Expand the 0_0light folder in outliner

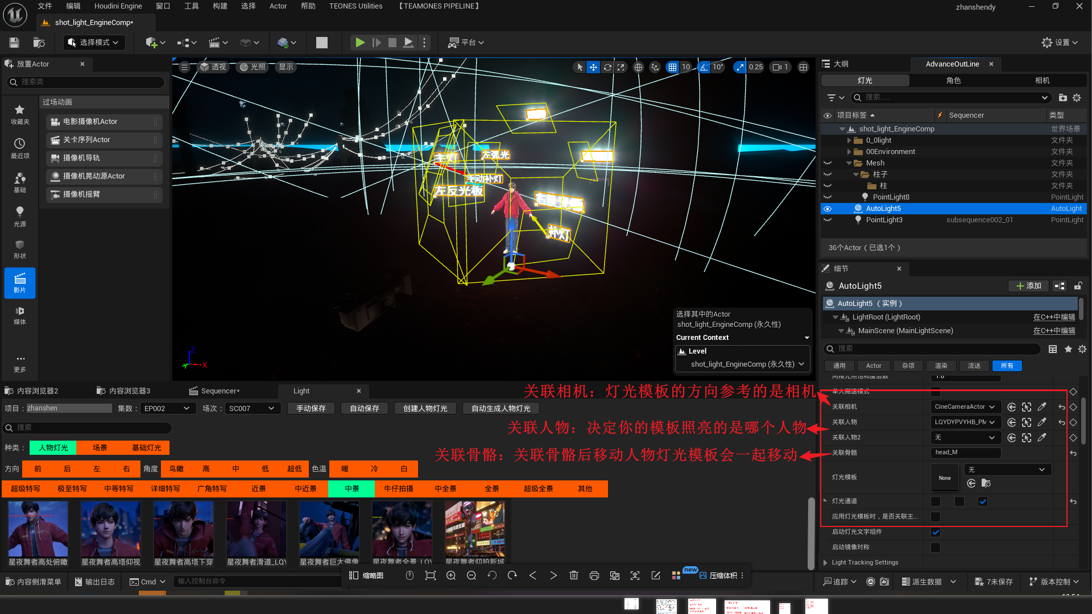pos(849,140)
